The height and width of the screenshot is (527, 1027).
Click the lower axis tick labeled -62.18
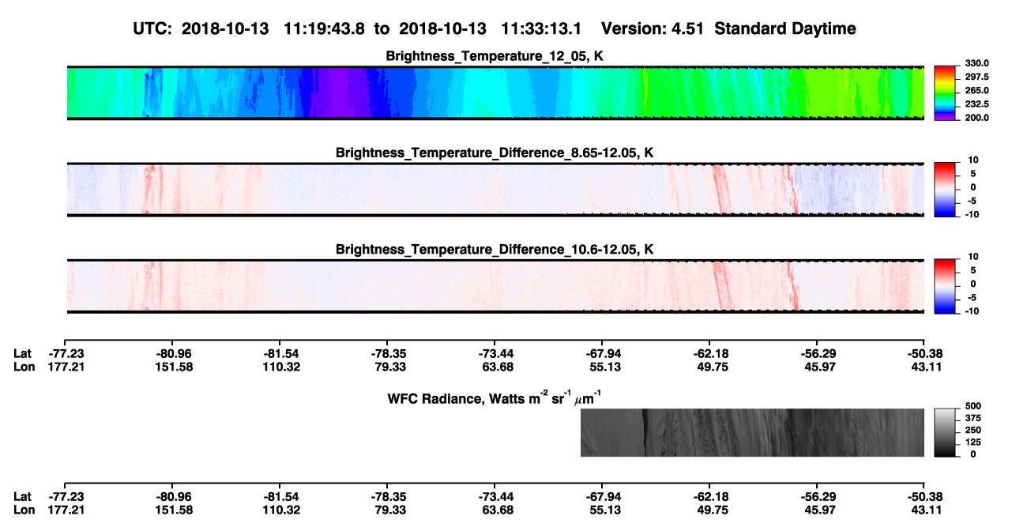[x=709, y=496]
